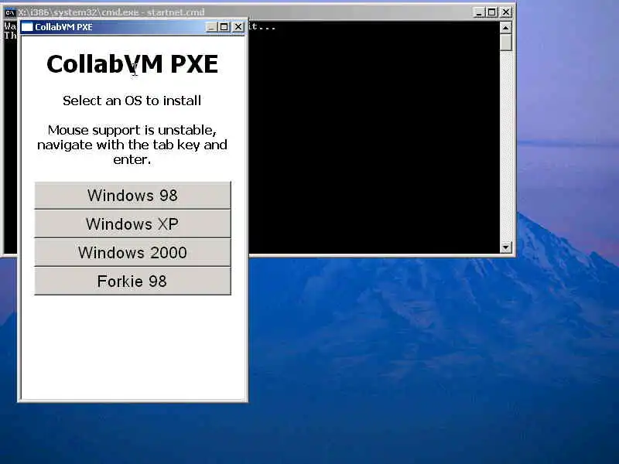Close the cmd.exe startnet.cmd window
619x464 pixels.
[x=506, y=12]
